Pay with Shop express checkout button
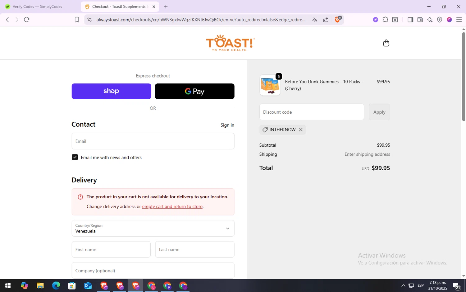This screenshot has height=292, width=466. [111, 91]
